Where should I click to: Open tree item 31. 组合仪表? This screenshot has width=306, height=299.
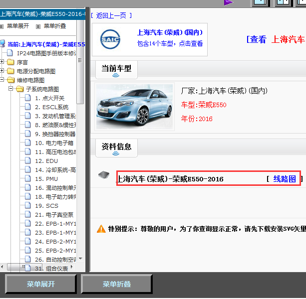tap(51, 269)
